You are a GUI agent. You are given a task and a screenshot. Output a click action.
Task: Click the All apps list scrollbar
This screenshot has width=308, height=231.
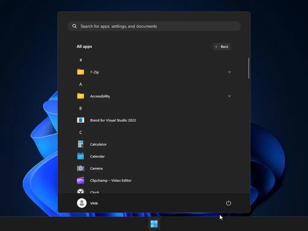pyautogui.click(x=249, y=68)
